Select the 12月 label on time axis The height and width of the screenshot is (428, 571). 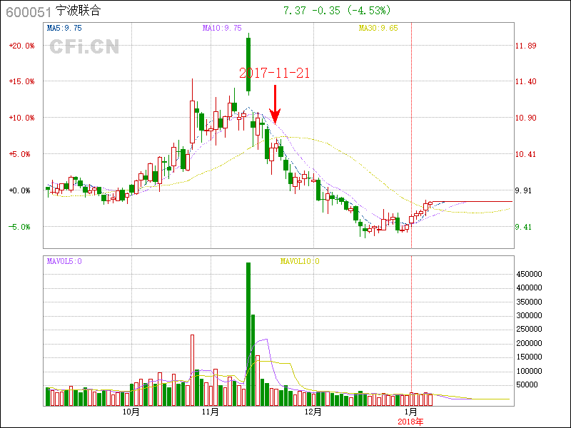point(312,412)
